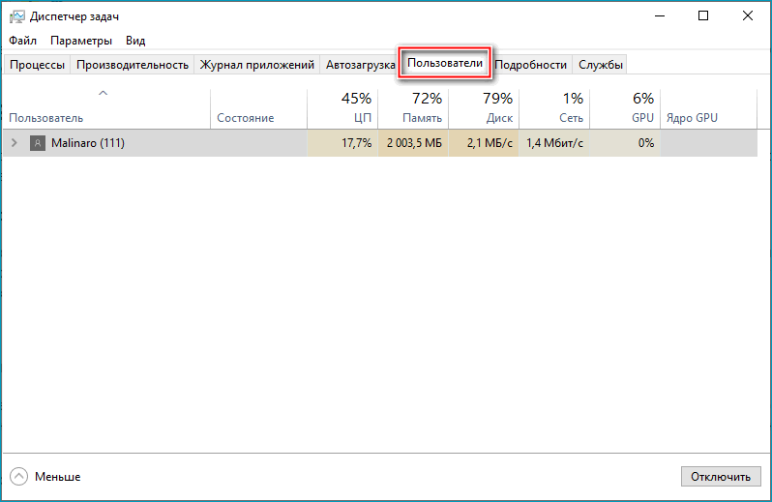Open the Подробности tab
Image resolution: width=772 pixels, height=502 pixels.
(x=530, y=65)
